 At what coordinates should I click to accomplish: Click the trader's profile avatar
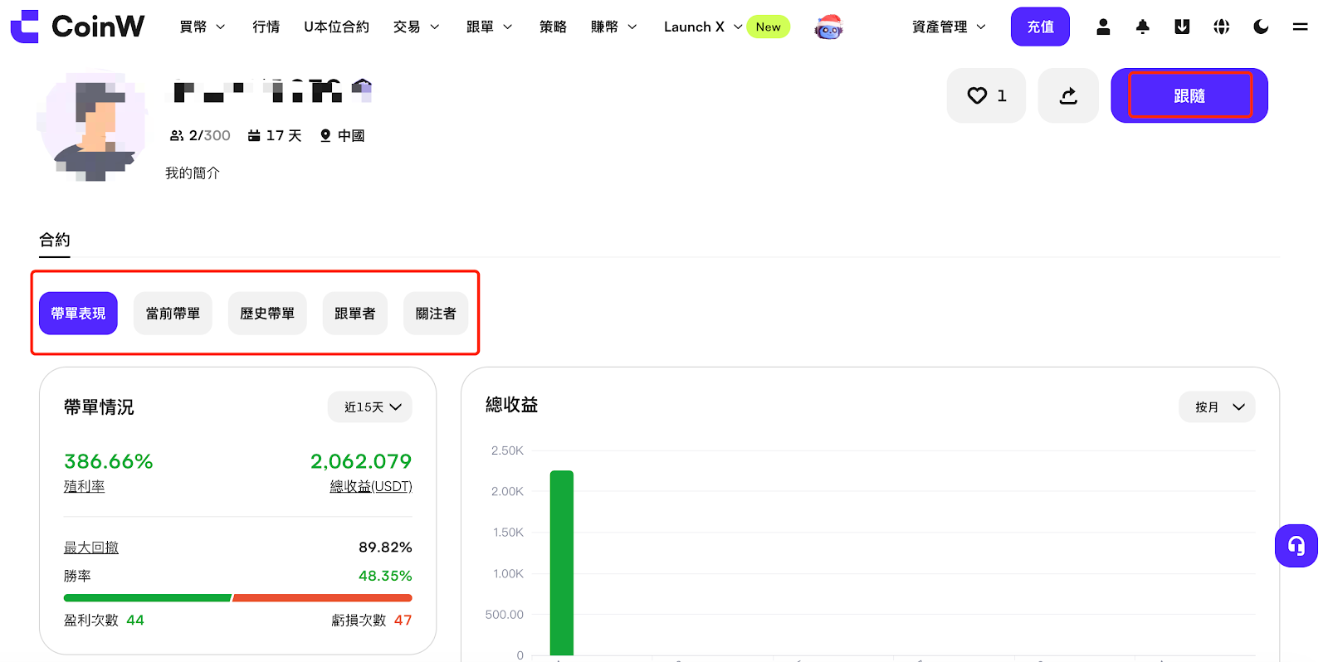92,127
